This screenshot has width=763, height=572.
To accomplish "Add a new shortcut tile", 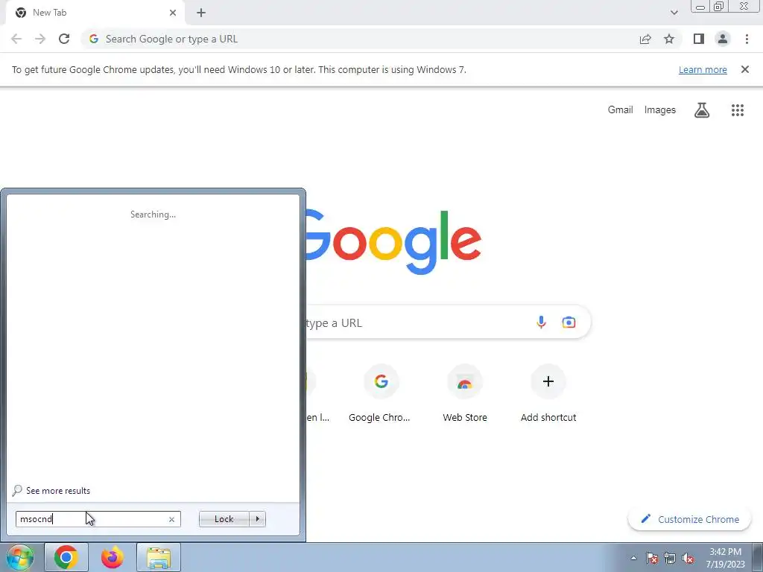I will [x=548, y=393].
